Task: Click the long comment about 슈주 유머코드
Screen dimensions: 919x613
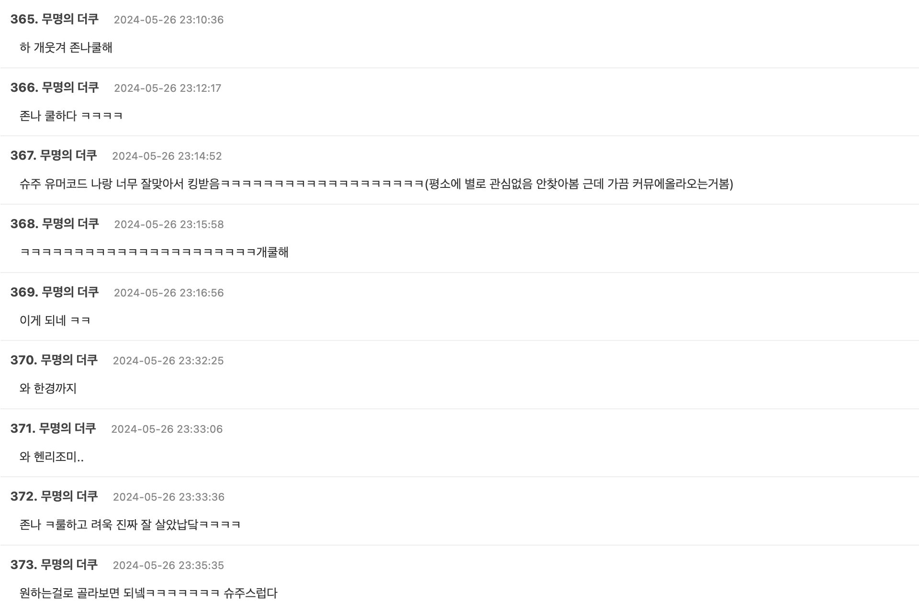Action: pyautogui.click(x=376, y=184)
